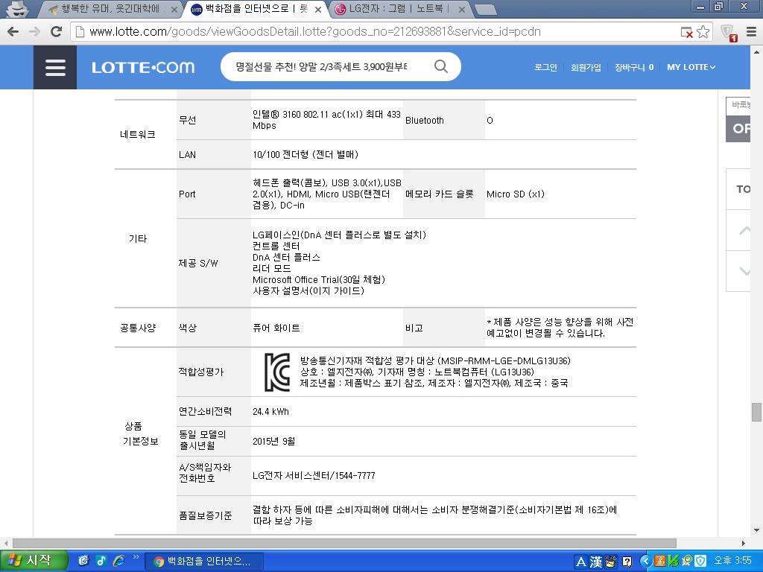Go back to the previous page

coord(13,32)
